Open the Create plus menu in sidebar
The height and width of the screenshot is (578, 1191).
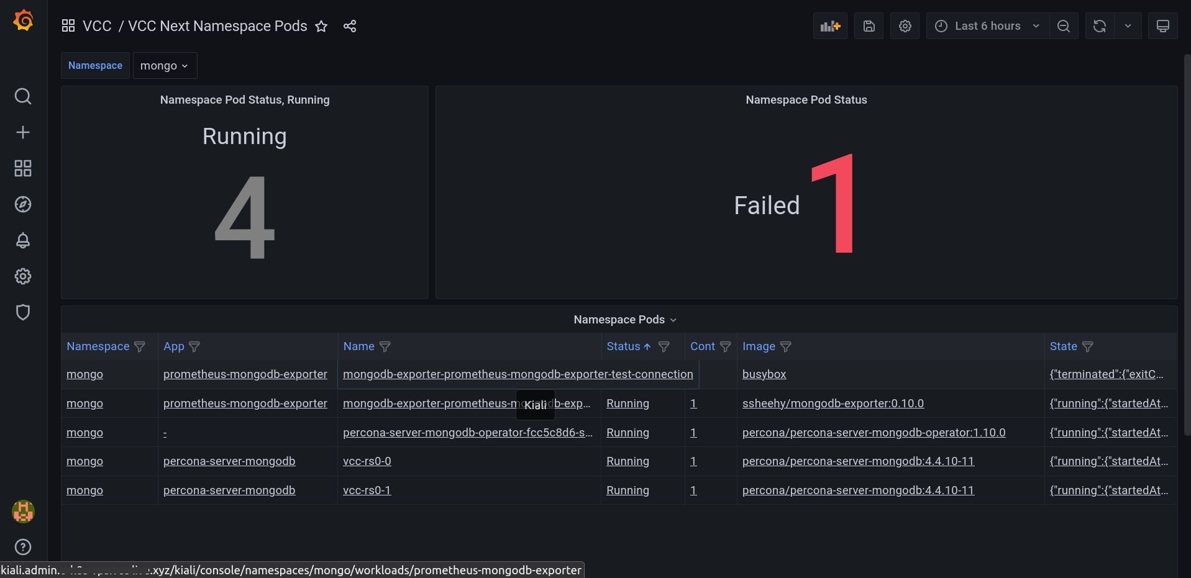(x=23, y=132)
